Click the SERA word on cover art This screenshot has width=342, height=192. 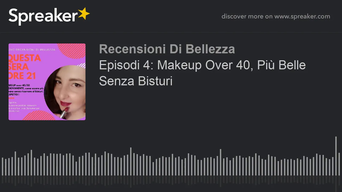coord(19,67)
